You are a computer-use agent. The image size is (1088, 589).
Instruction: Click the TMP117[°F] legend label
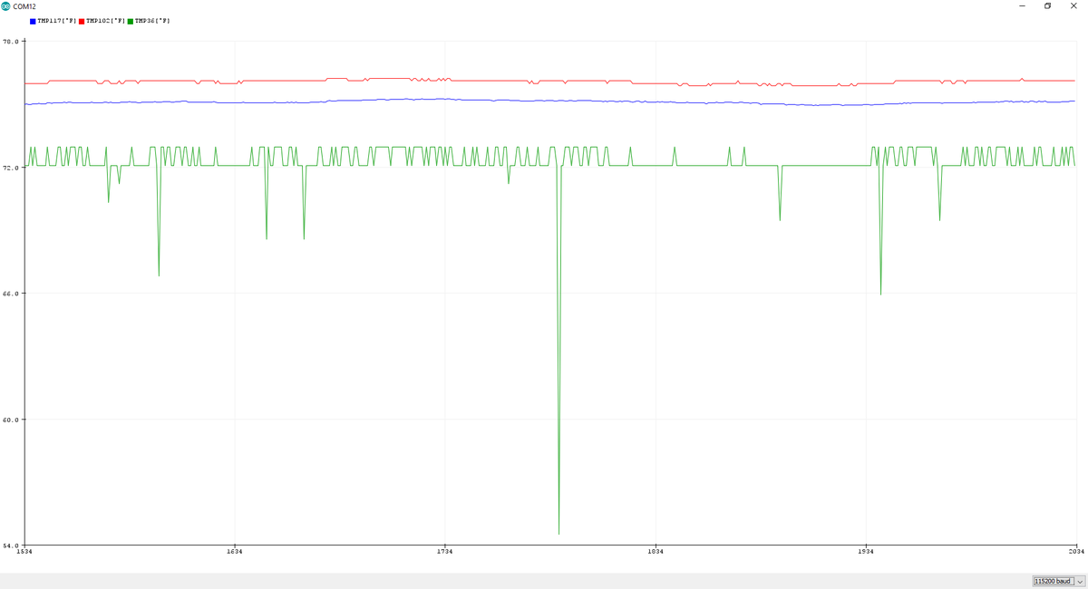(57, 21)
